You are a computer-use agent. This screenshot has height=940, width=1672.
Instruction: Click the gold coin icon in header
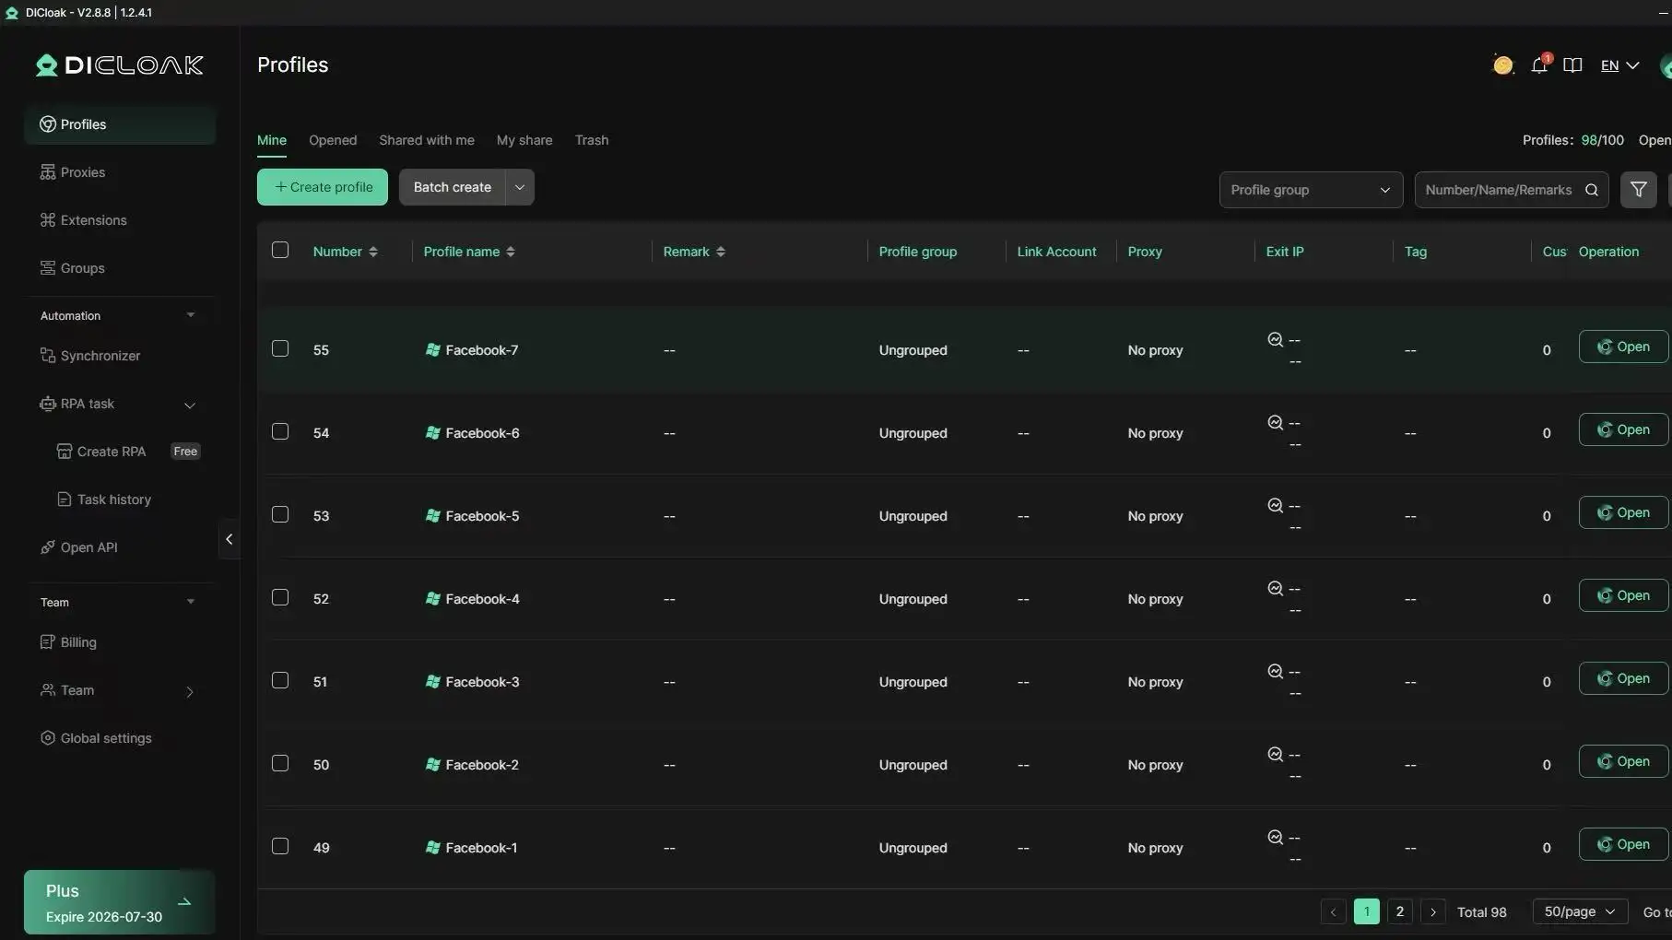pyautogui.click(x=1502, y=65)
